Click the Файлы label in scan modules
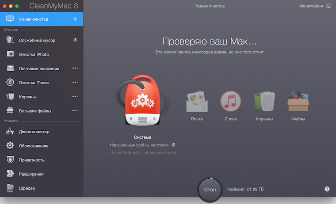This screenshot has width=336, height=204. pos(298,119)
